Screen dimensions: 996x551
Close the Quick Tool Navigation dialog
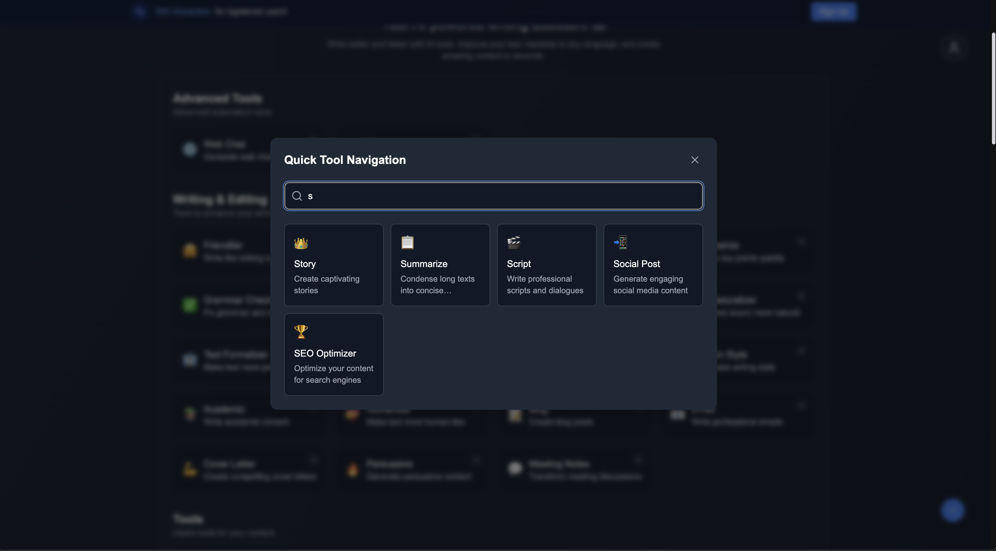click(x=694, y=160)
